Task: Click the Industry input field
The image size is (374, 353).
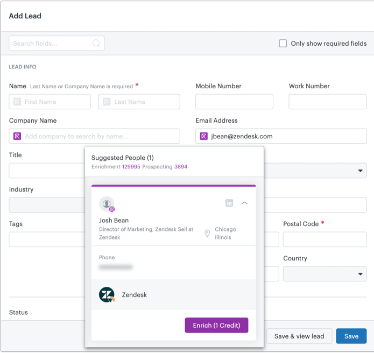Action: [x=47, y=205]
